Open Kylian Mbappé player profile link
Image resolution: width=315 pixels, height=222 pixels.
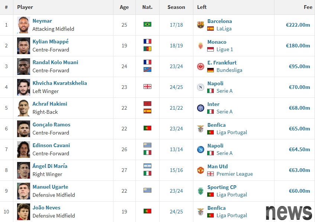pyautogui.click(x=51, y=42)
